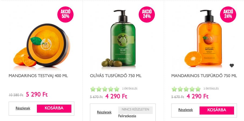The height and width of the screenshot is (121, 244).
Task: Click the AKCIÓ 24% badge on olive gel
Action: coord(147,14)
